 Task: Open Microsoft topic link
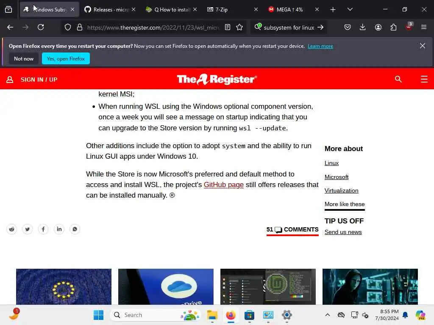(x=337, y=177)
